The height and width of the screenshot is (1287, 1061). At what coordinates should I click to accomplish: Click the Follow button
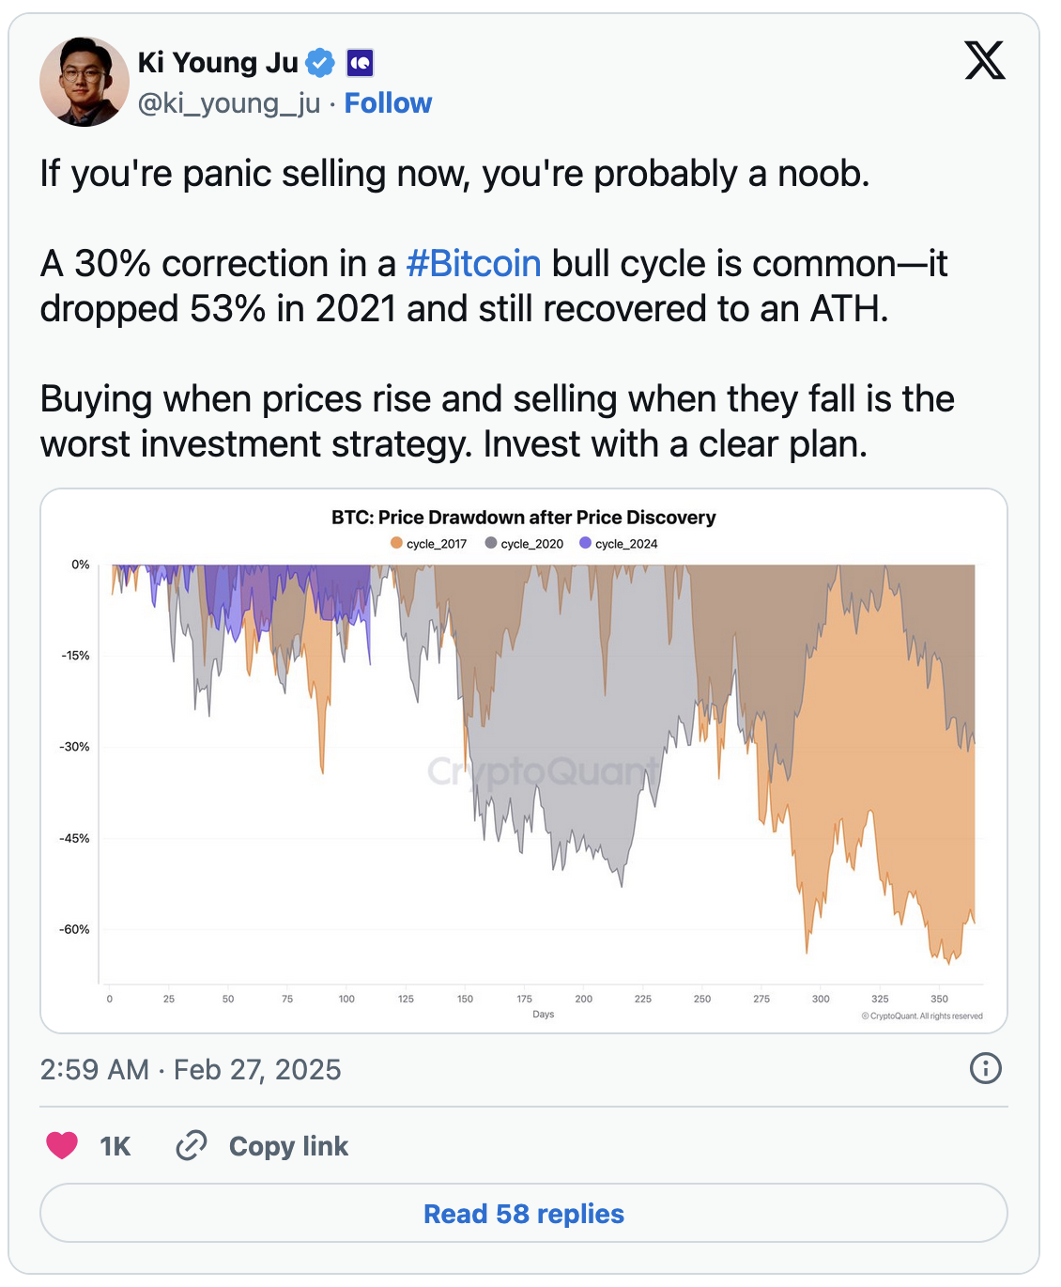click(388, 103)
